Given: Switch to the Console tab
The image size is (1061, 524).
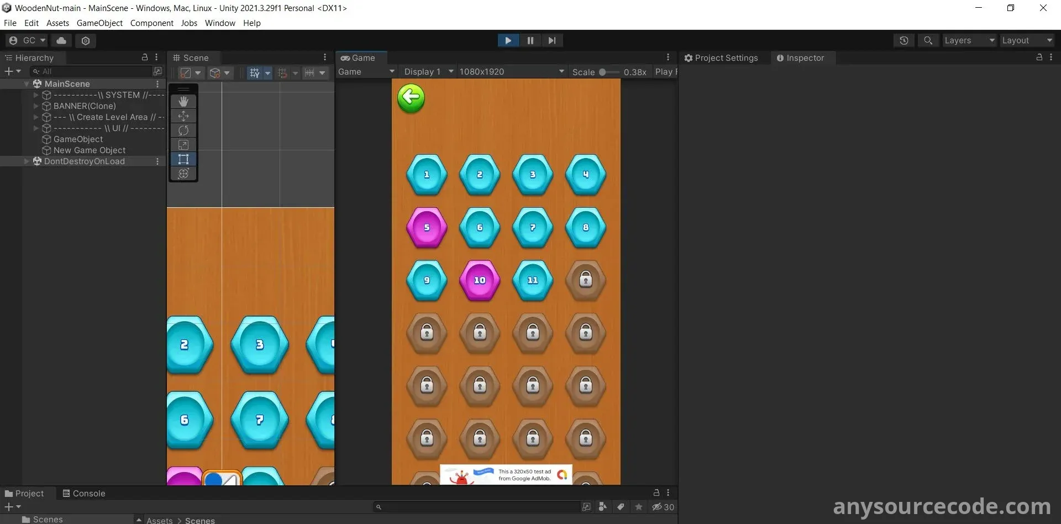Looking at the screenshot, I should click(83, 493).
